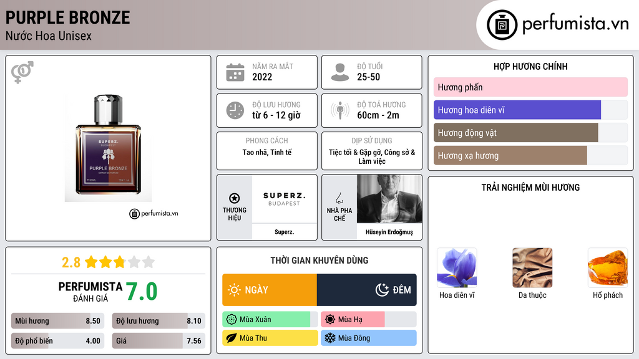This screenshot has height=359, width=639.
Task: Click the Phong cách heading
Action: (x=267, y=140)
